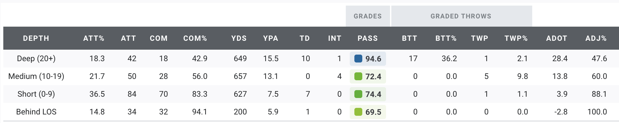Sort by INT column header
619x123 pixels.
[335, 38]
